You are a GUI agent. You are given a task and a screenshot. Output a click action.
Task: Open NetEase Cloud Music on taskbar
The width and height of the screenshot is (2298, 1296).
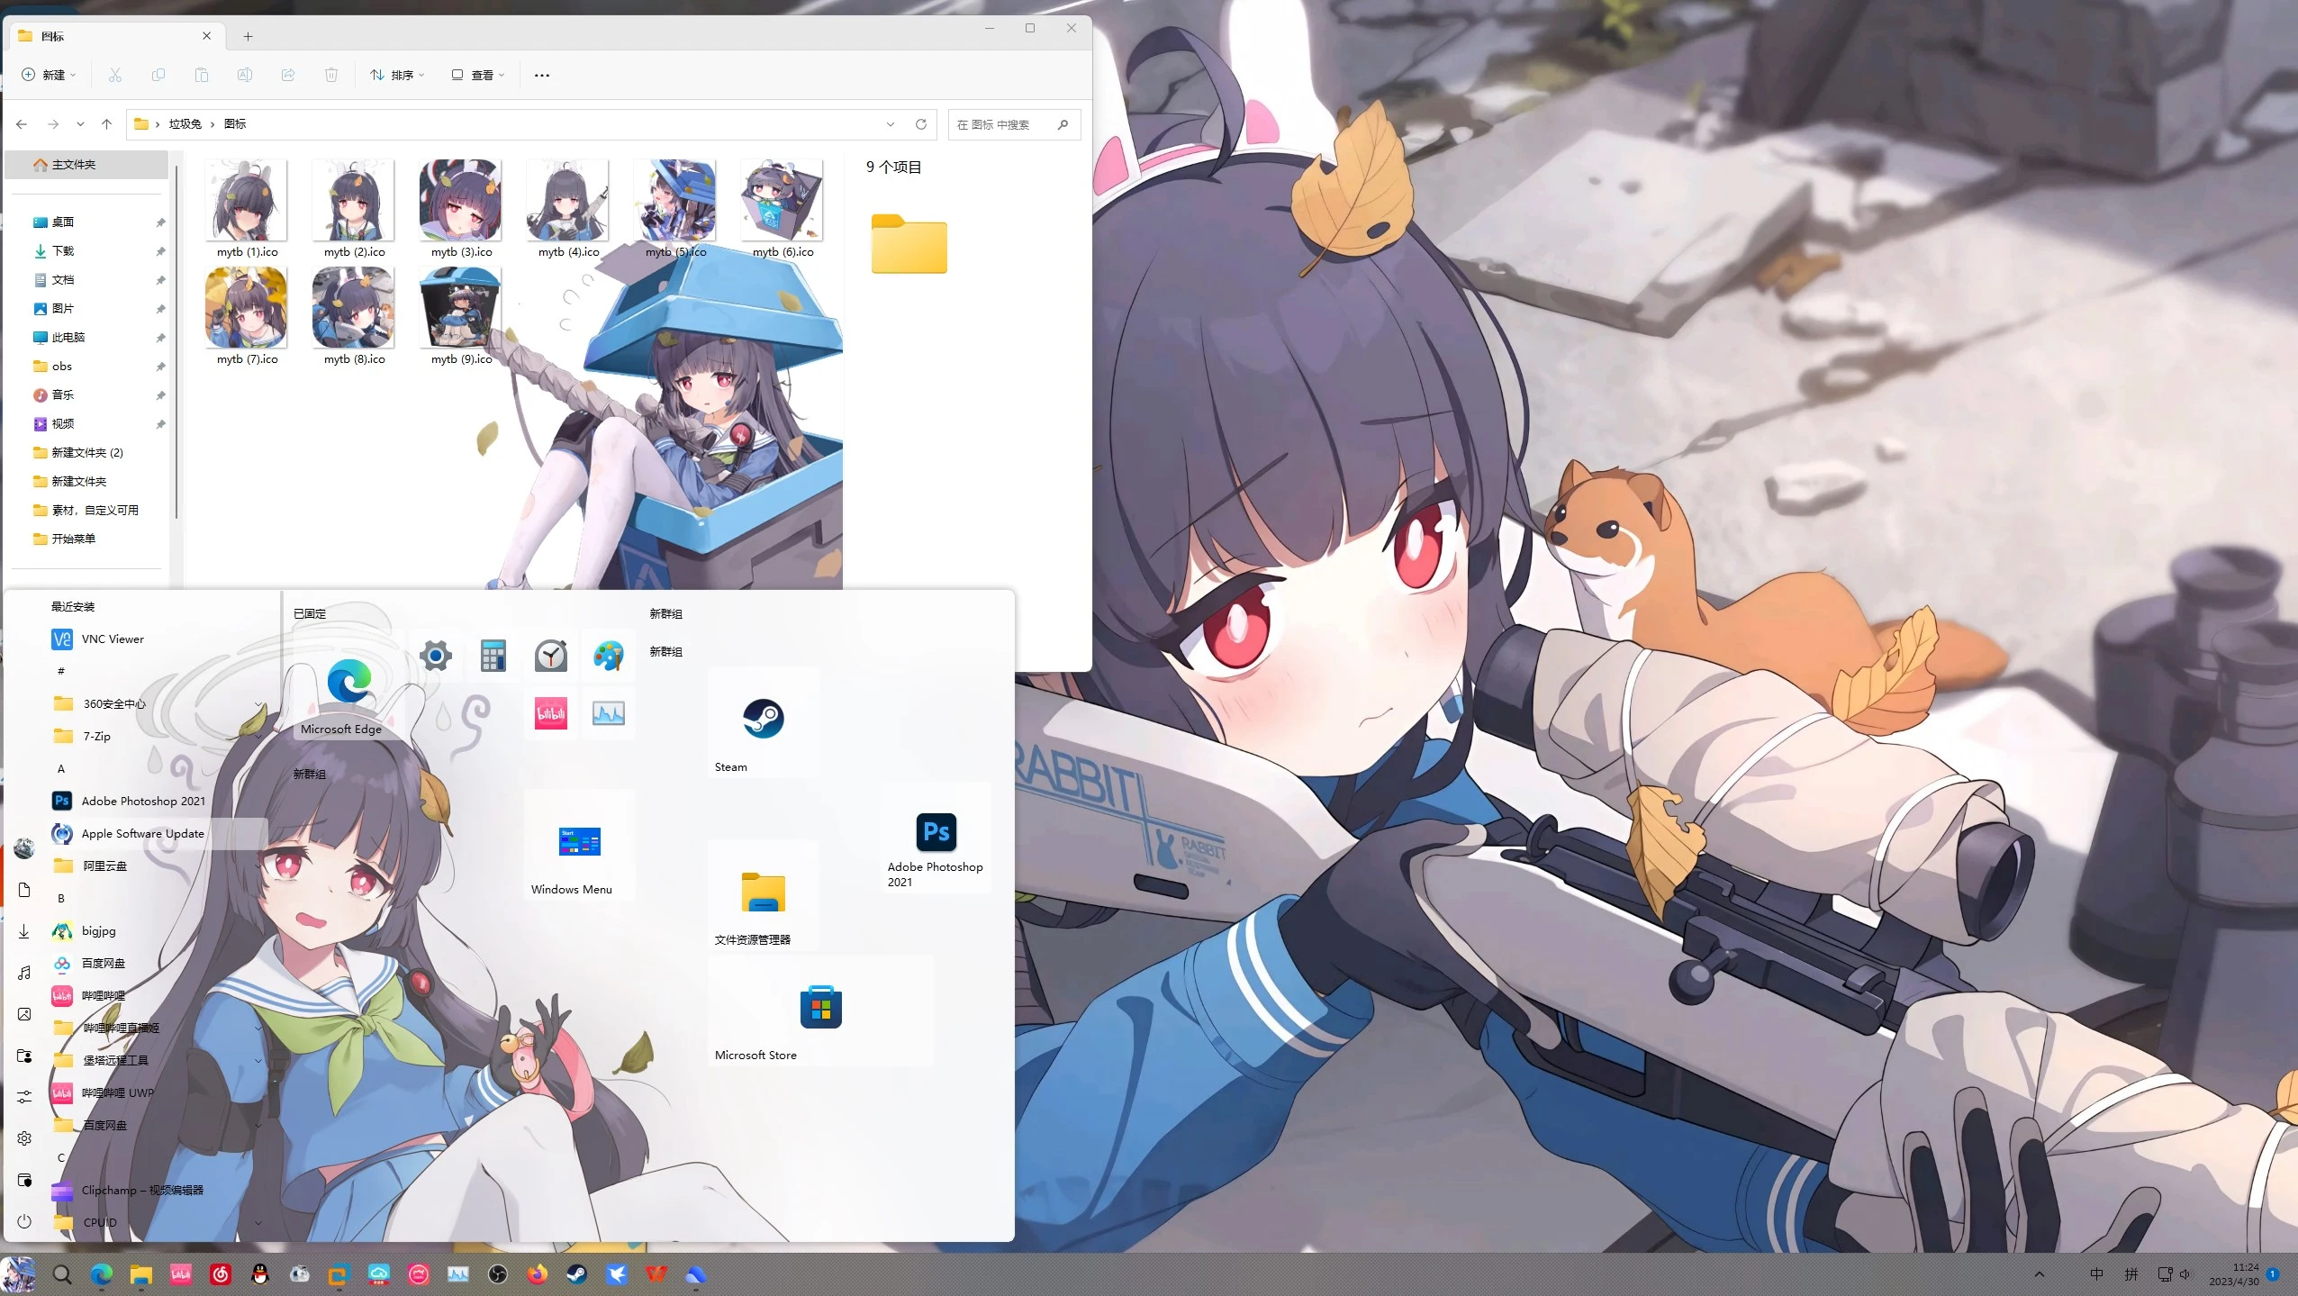coord(221,1274)
